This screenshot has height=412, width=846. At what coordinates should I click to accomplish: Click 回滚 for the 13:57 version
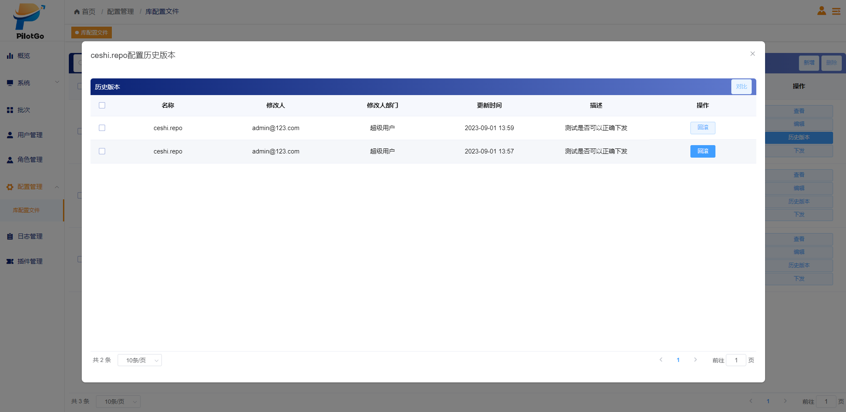(702, 151)
